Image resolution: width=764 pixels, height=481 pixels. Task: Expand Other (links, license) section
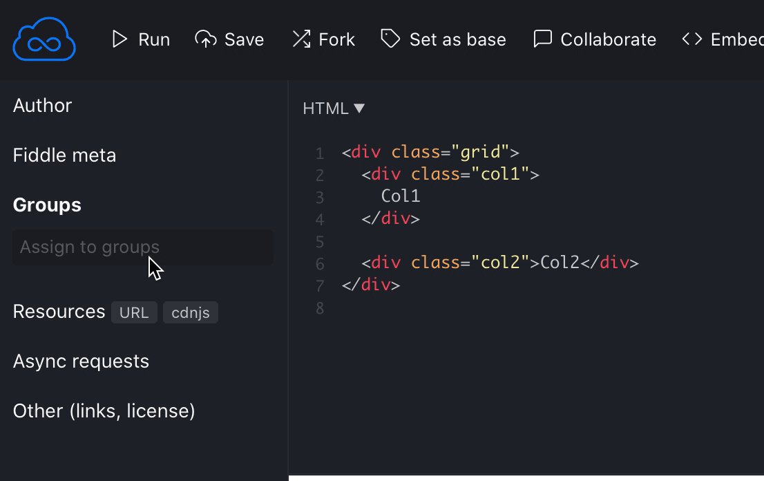point(104,411)
